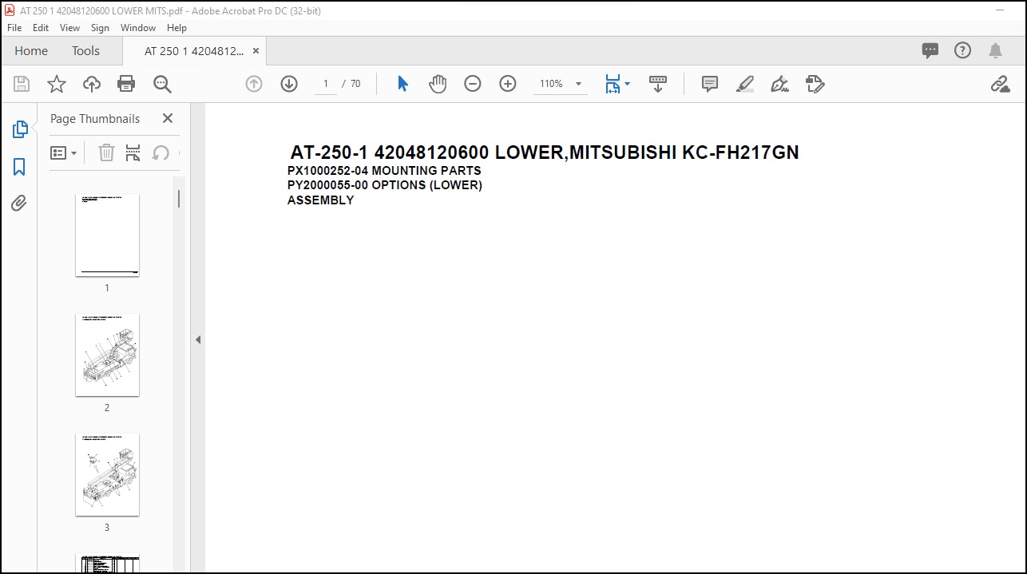Select the highlight text tool

tap(745, 84)
